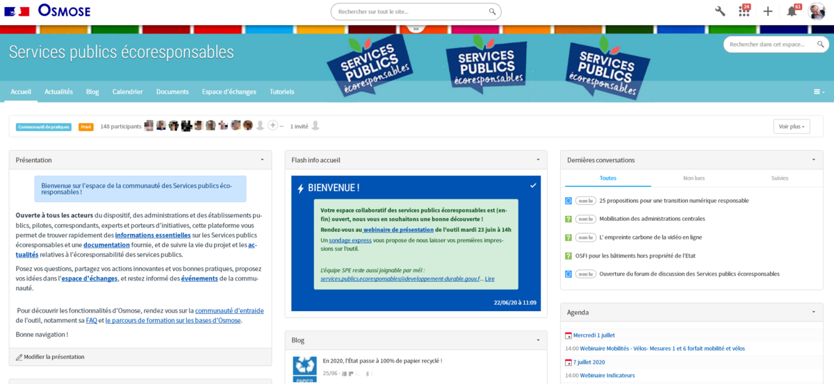
Task: Click question icon beside OSFI pour les bâtiments
Action: click(569, 256)
